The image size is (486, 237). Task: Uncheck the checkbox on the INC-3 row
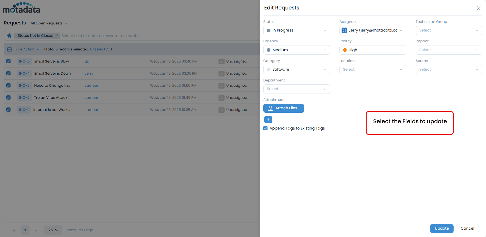point(8,85)
